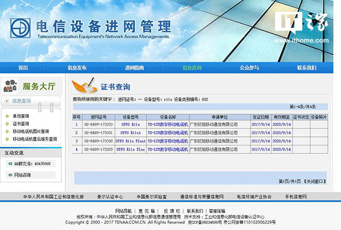This screenshot has width=341, height=230.
Task: Click the green icon beside 网站咨询
Action: (x=9, y=175)
